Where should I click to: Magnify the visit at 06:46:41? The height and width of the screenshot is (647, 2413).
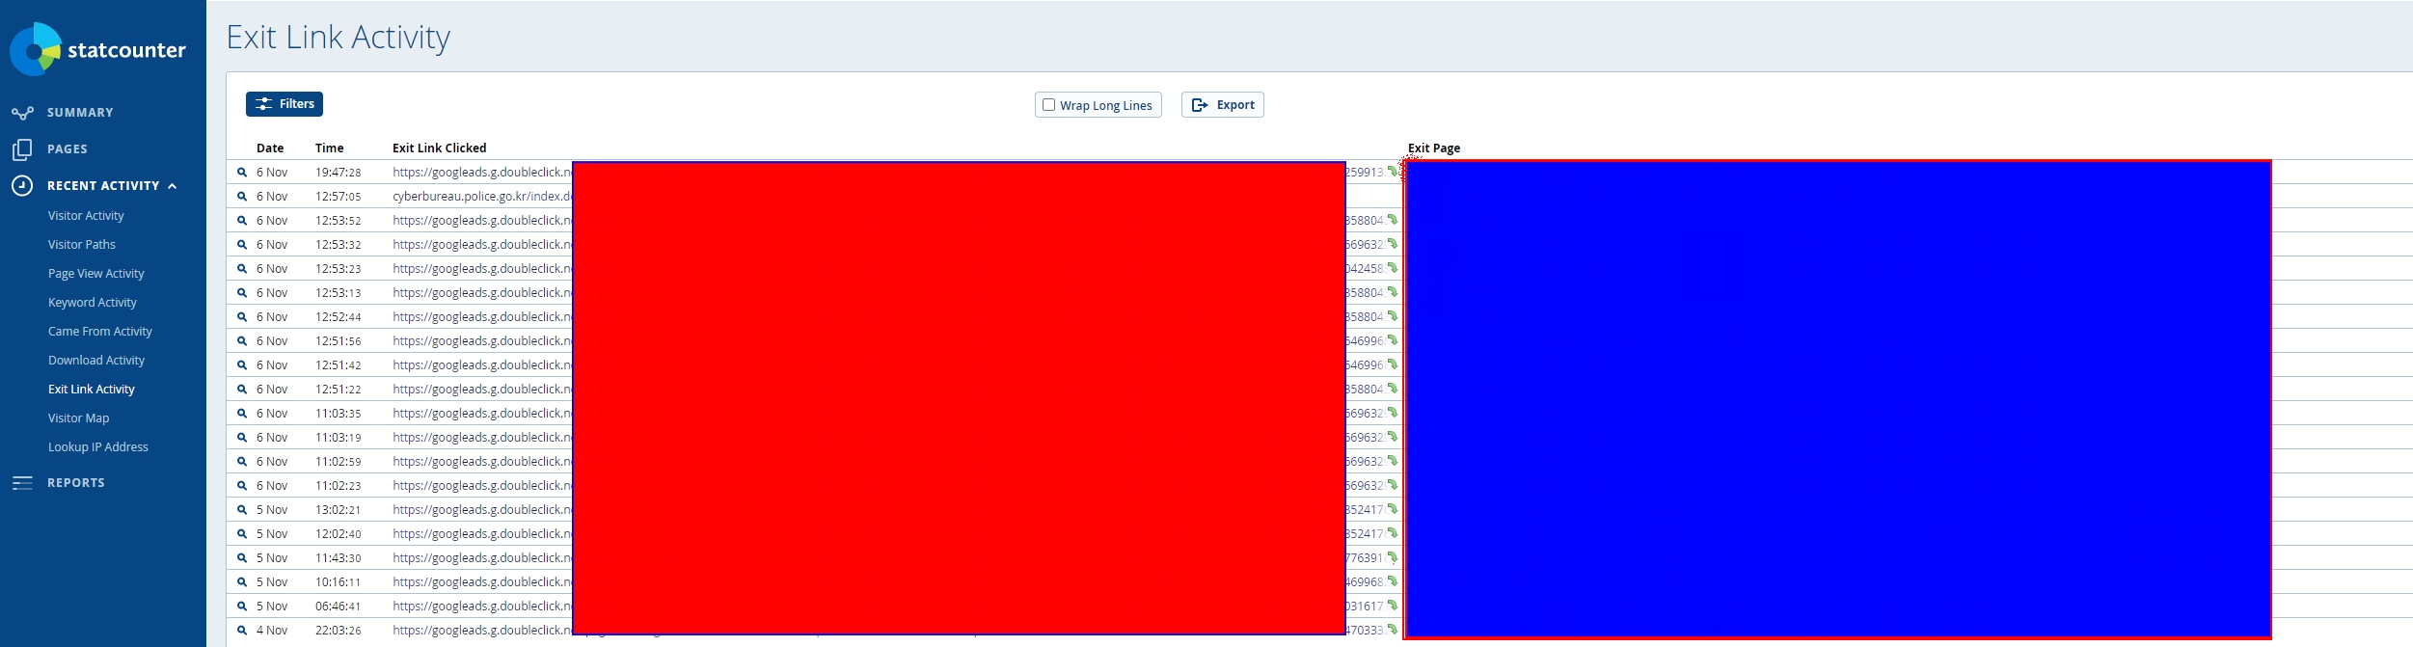tap(242, 607)
